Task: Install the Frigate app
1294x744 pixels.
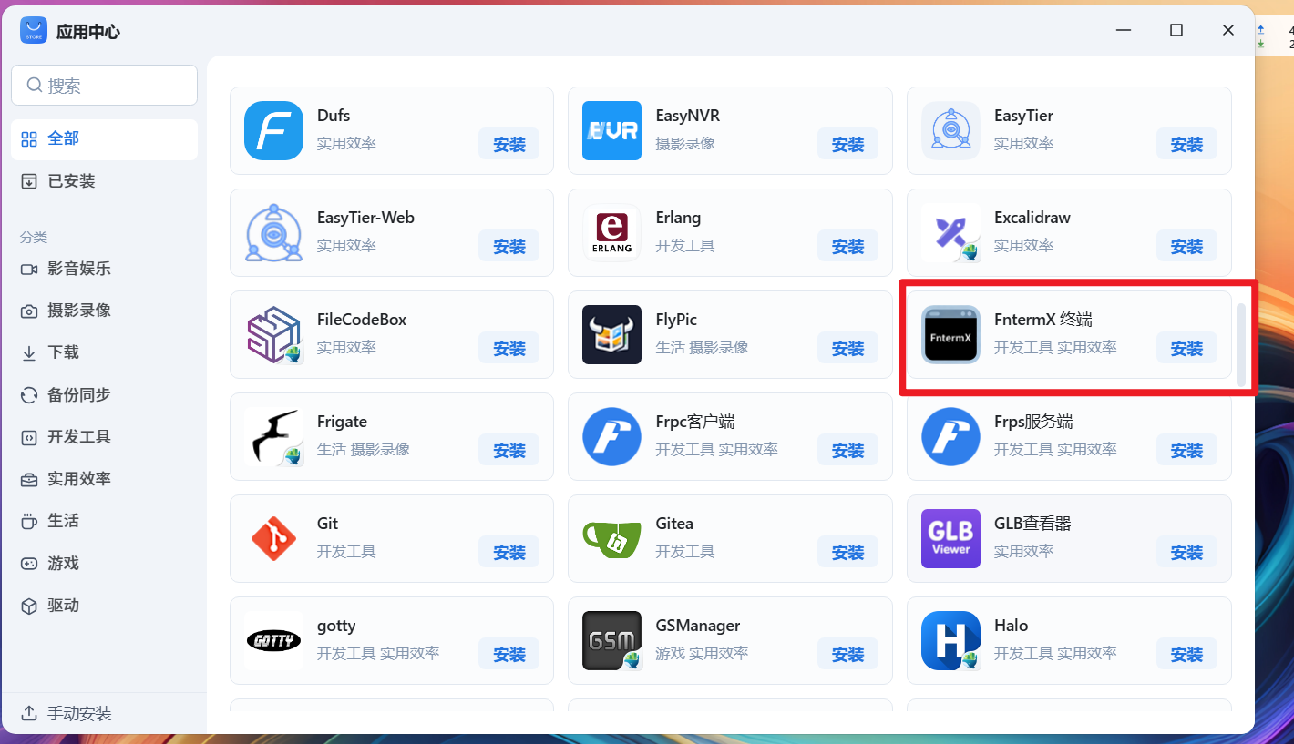Action: click(509, 450)
